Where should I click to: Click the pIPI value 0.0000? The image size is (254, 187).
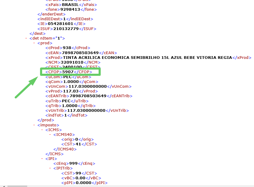[84, 183]
